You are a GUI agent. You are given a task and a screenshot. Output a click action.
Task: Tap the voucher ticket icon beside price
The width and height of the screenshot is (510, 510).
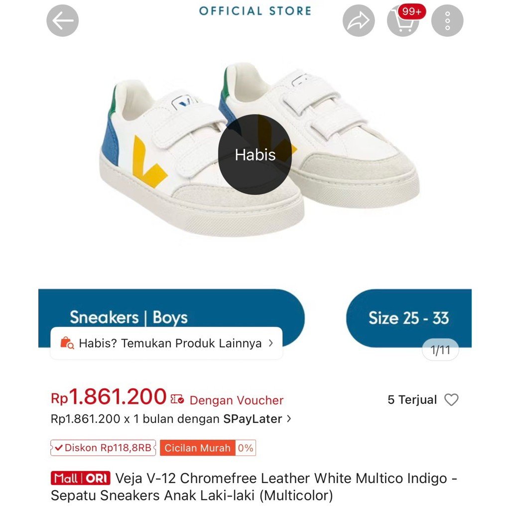[177, 399]
